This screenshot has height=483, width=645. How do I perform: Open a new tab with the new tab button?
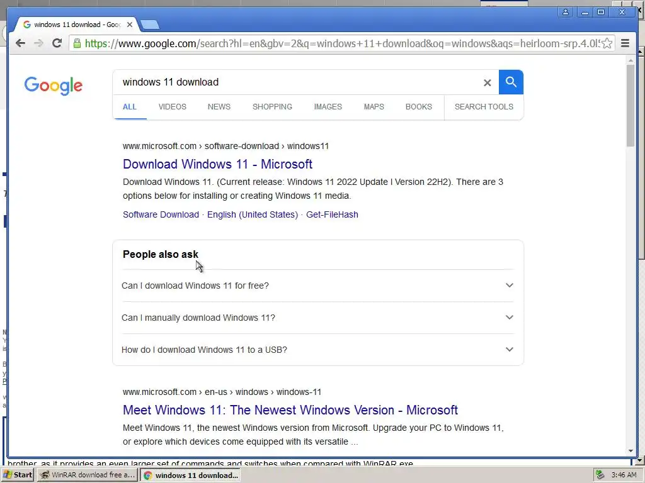click(x=150, y=25)
